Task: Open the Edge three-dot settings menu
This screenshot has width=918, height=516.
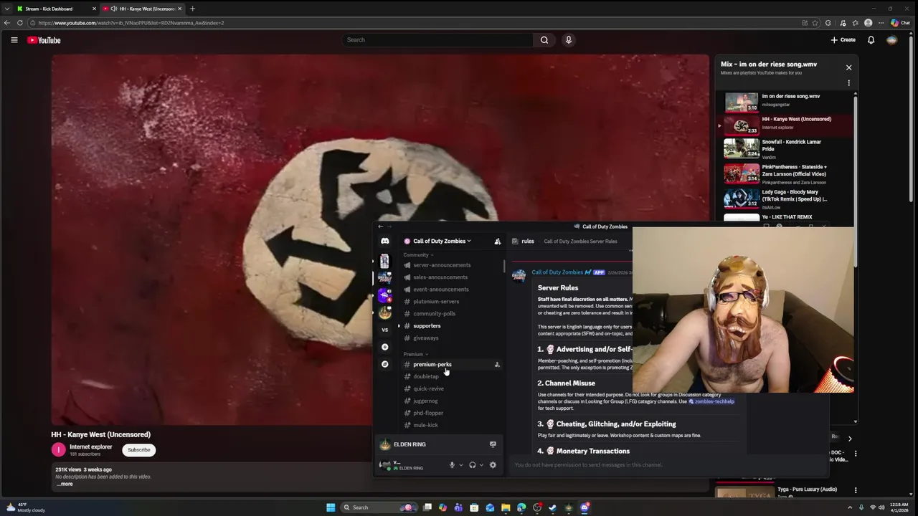Action: (x=881, y=23)
